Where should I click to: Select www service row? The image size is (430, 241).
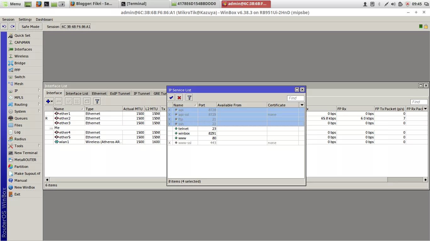[236, 138]
